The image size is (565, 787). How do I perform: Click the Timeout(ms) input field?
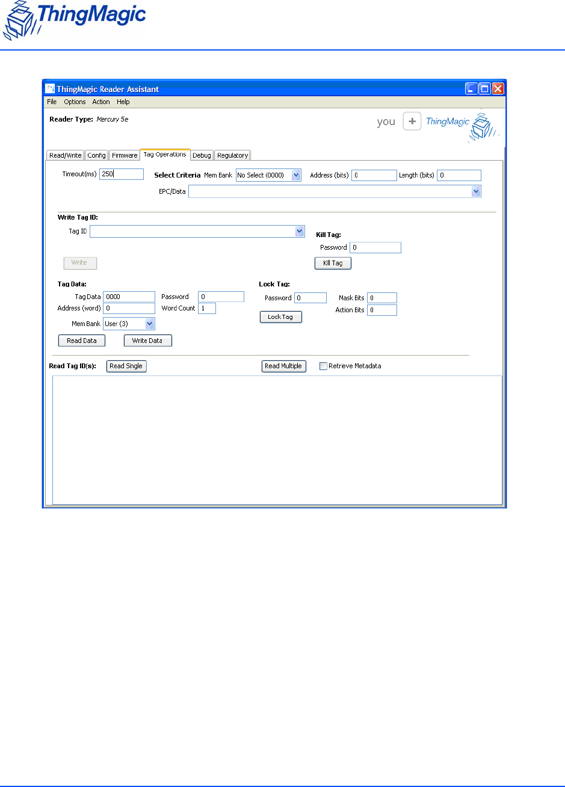point(122,174)
